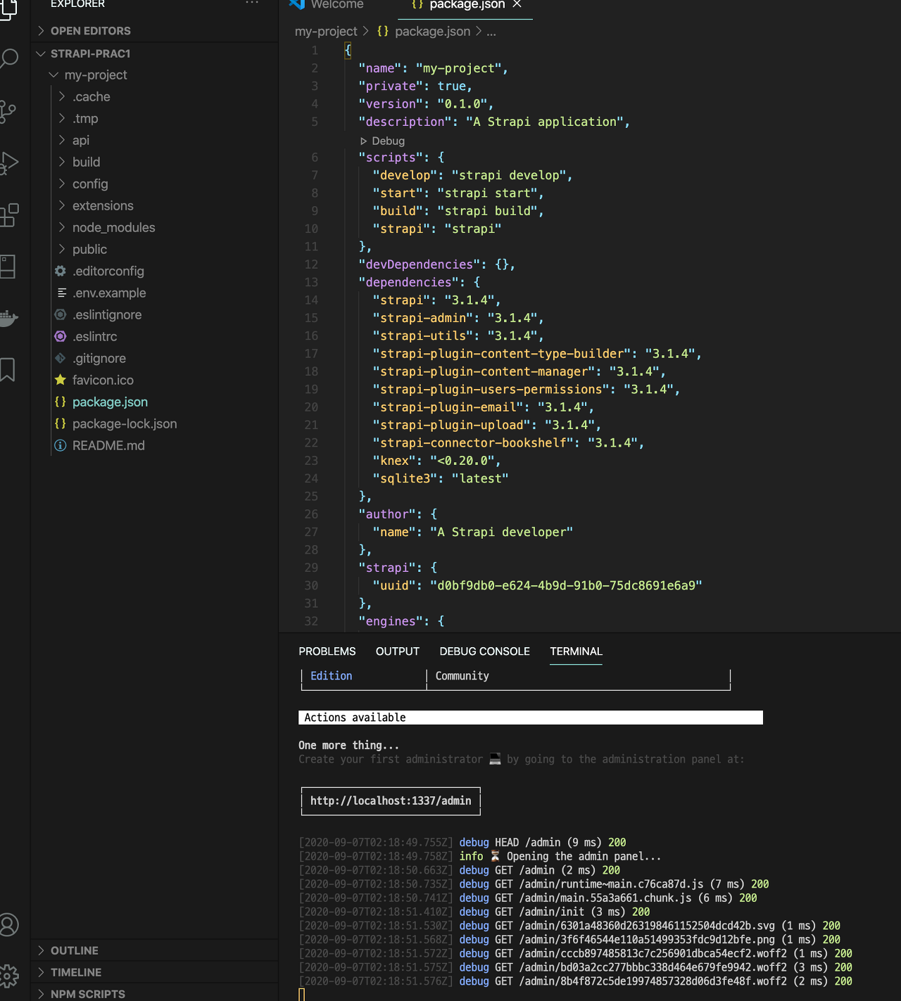Open package.json in the file tree

click(x=110, y=402)
